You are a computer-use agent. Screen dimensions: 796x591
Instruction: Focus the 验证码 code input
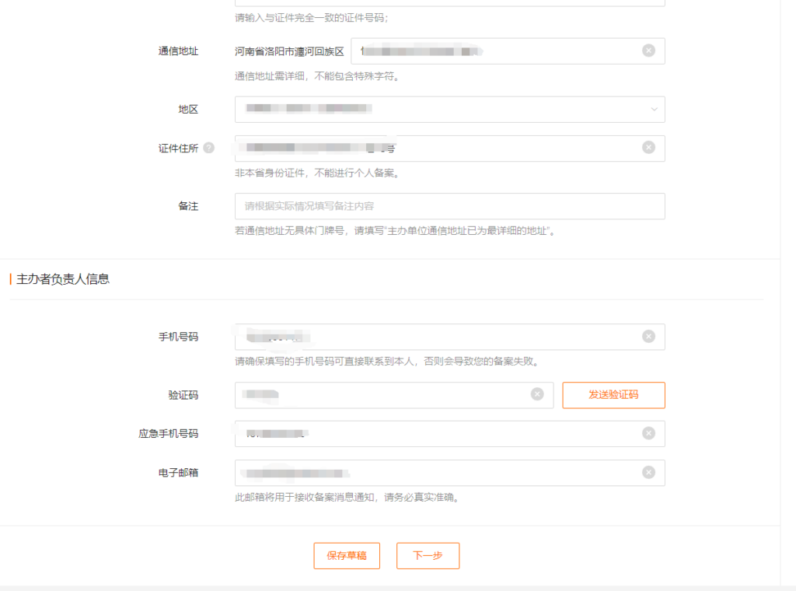click(389, 395)
